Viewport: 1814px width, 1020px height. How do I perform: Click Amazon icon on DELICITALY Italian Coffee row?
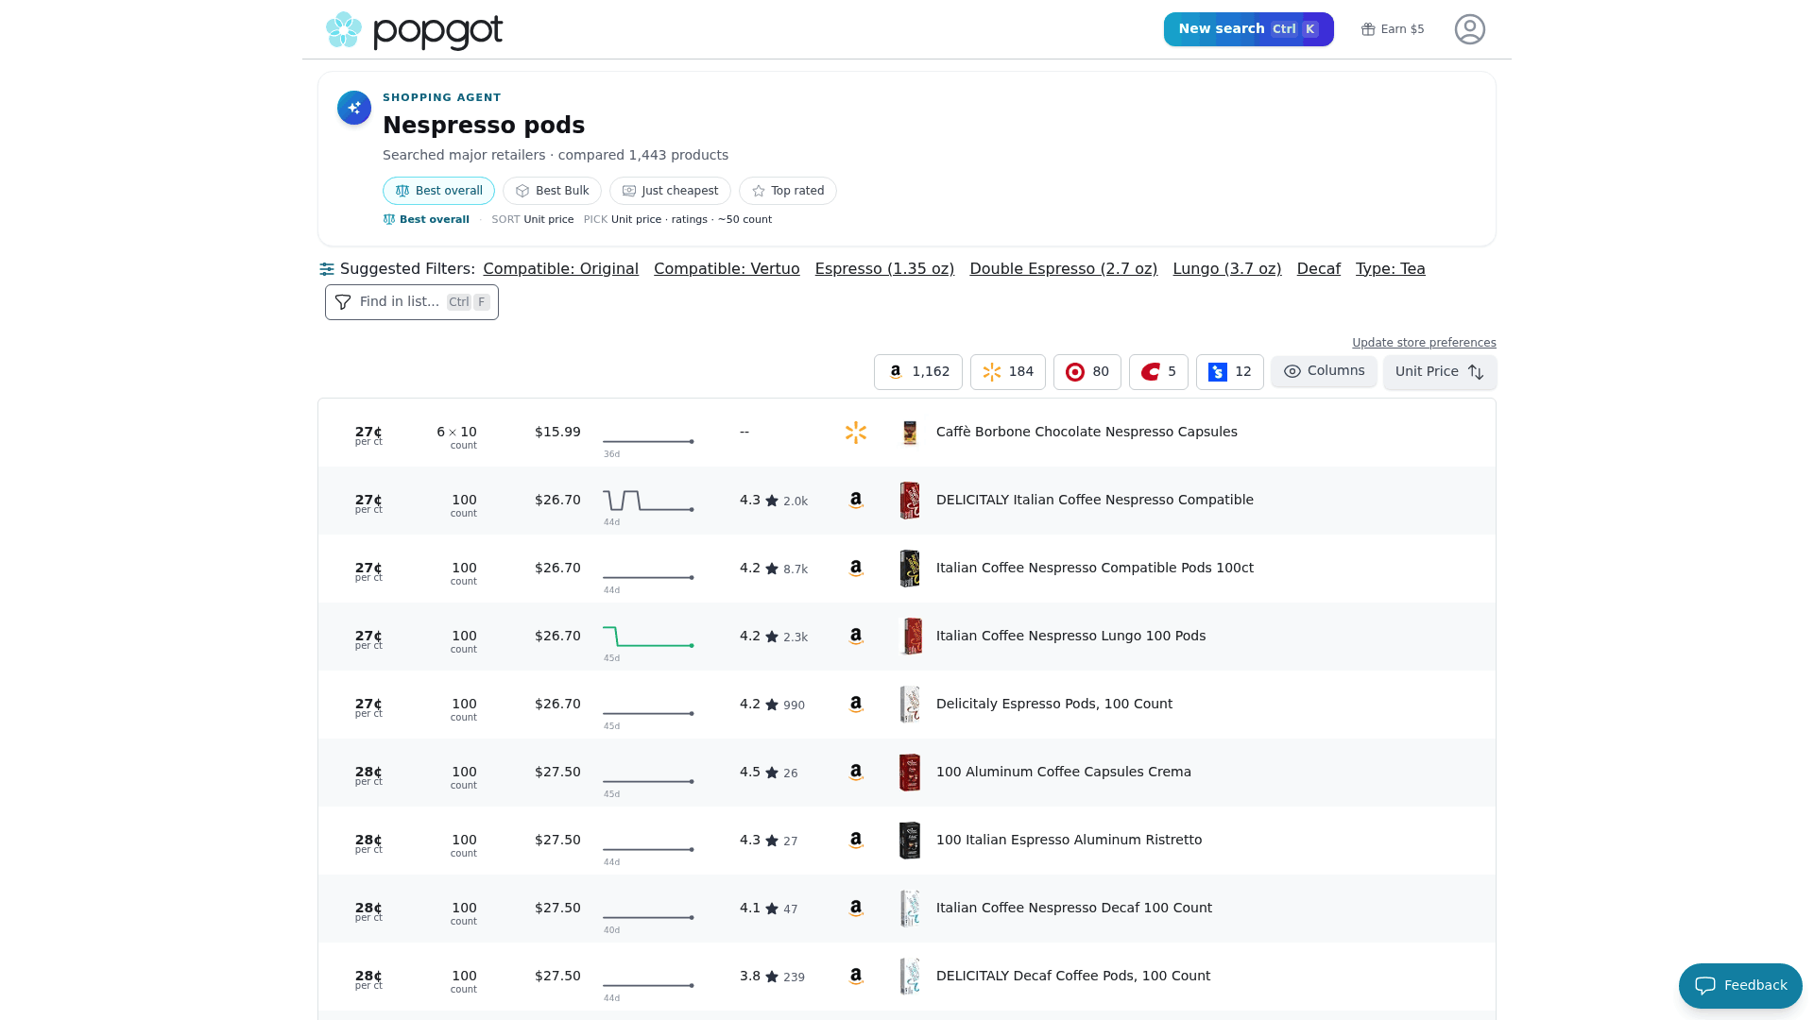[856, 501]
